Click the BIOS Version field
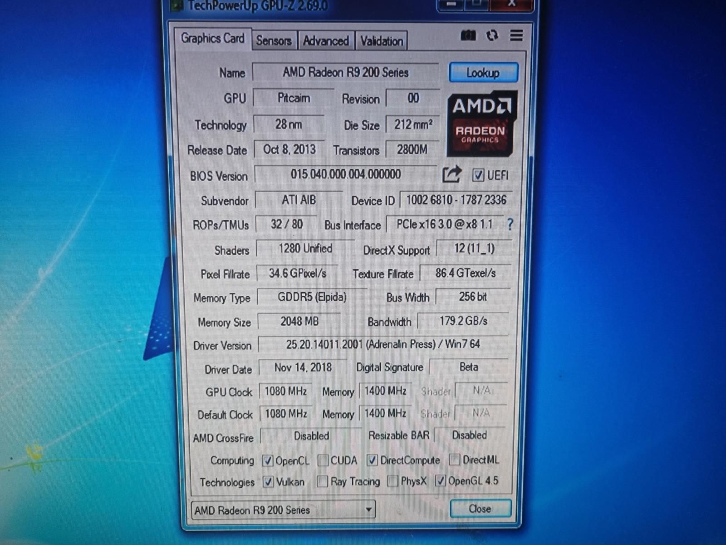This screenshot has height=545, width=726. coord(346,174)
